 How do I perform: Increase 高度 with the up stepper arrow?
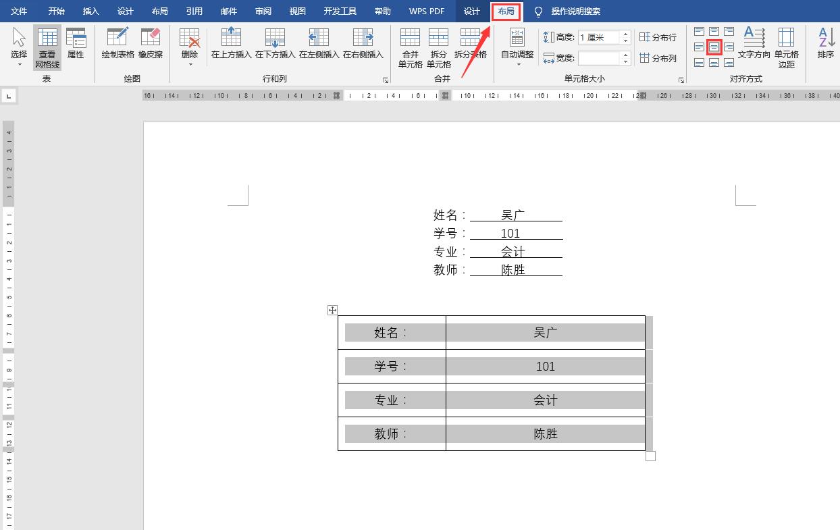627,33
